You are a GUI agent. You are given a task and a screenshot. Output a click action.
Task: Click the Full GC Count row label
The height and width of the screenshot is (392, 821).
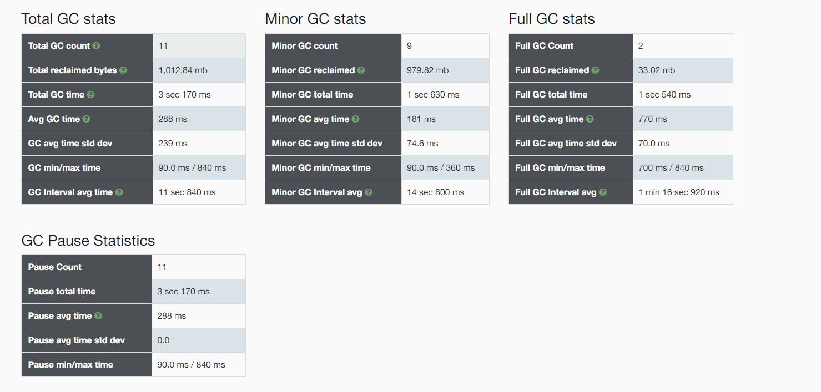571,46
